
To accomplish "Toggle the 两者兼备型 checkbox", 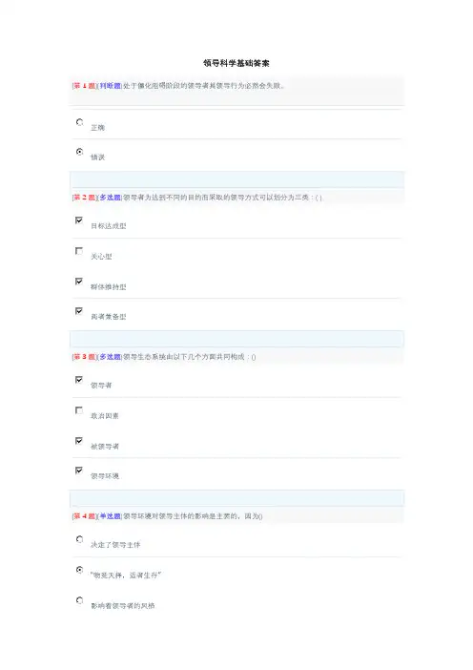I will [79, 311].
